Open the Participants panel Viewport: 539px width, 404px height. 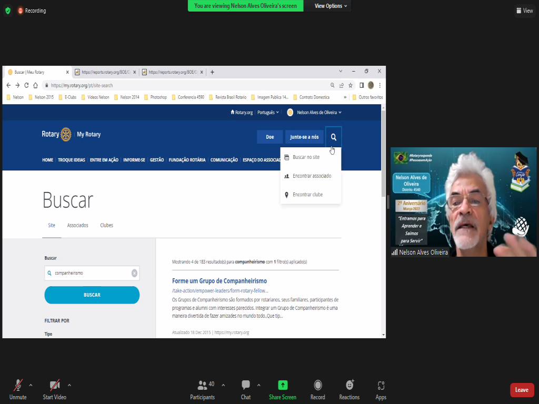point(202,385)
